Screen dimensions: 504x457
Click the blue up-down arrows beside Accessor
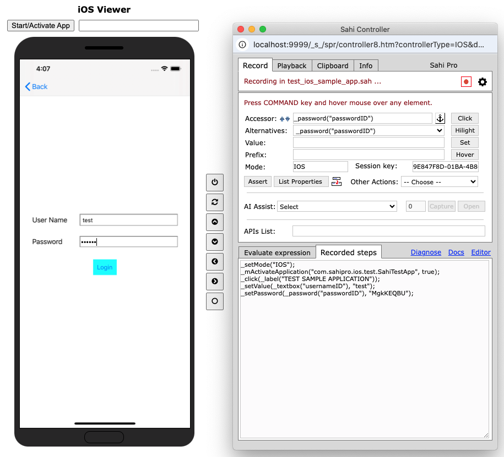(285, 119)
